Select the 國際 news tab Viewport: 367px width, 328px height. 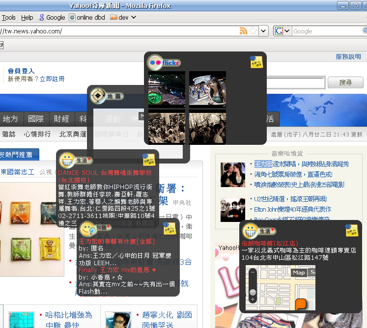click(x=36, y=119)
